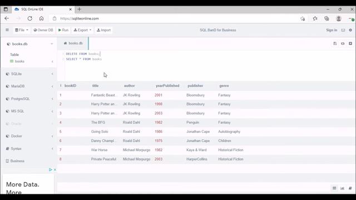Sort by the title column header
The height and width of the screenshot is (200, 356).
pos(95,86)
